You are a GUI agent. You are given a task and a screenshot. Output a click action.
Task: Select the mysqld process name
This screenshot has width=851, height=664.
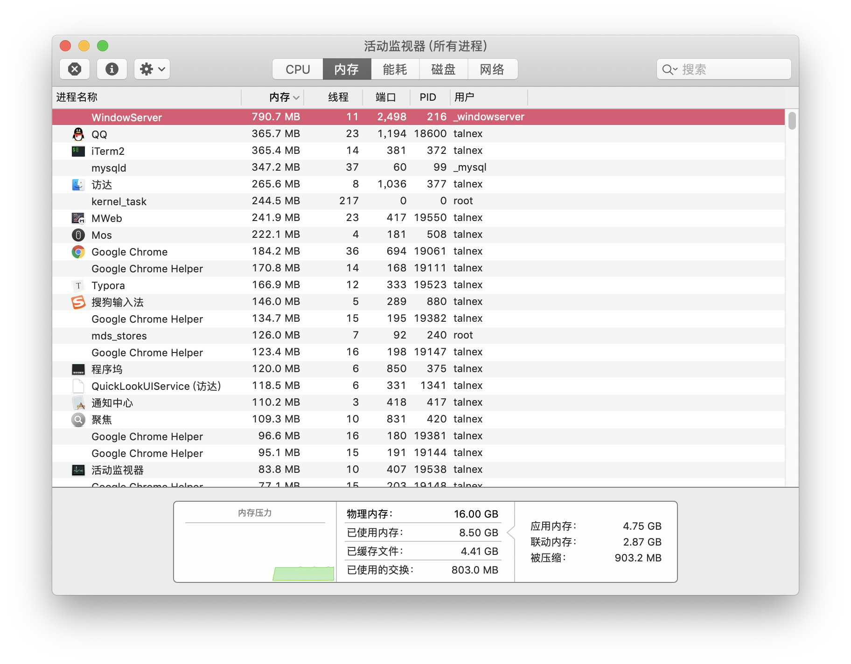(109, 168)
